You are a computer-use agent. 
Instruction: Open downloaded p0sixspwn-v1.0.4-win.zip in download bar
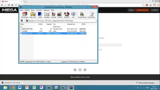click(11, 83)
